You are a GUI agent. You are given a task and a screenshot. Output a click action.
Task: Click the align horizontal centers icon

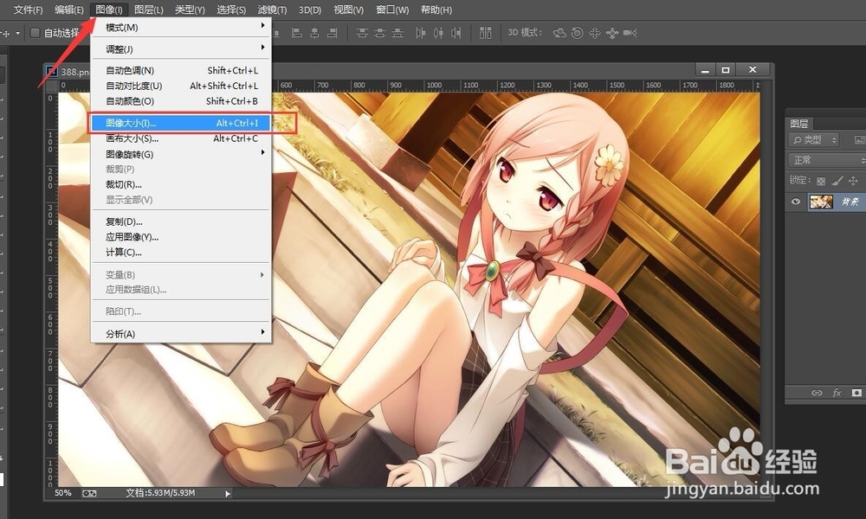(314, 33)
